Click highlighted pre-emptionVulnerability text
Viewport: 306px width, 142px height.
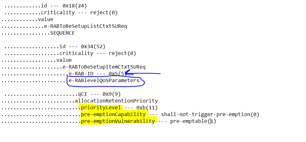(x=118, y=121)
